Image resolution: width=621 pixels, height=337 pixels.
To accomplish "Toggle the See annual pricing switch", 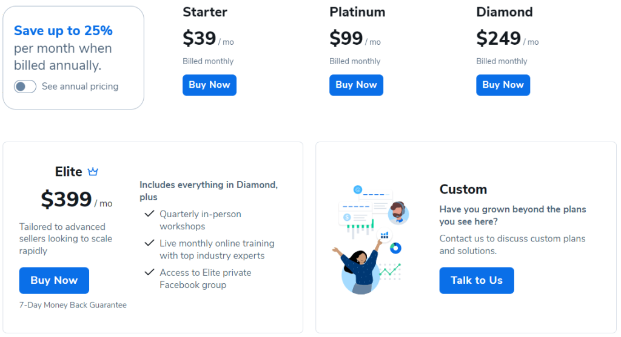I will click(25, 87).
